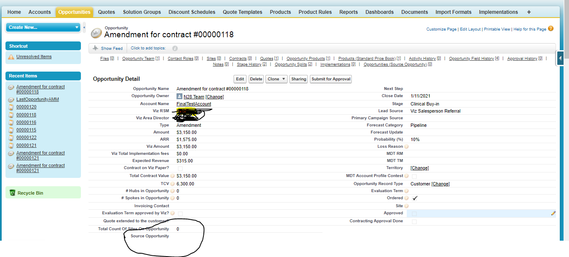
Task: Click the Edit button
Action: point(240,79)
